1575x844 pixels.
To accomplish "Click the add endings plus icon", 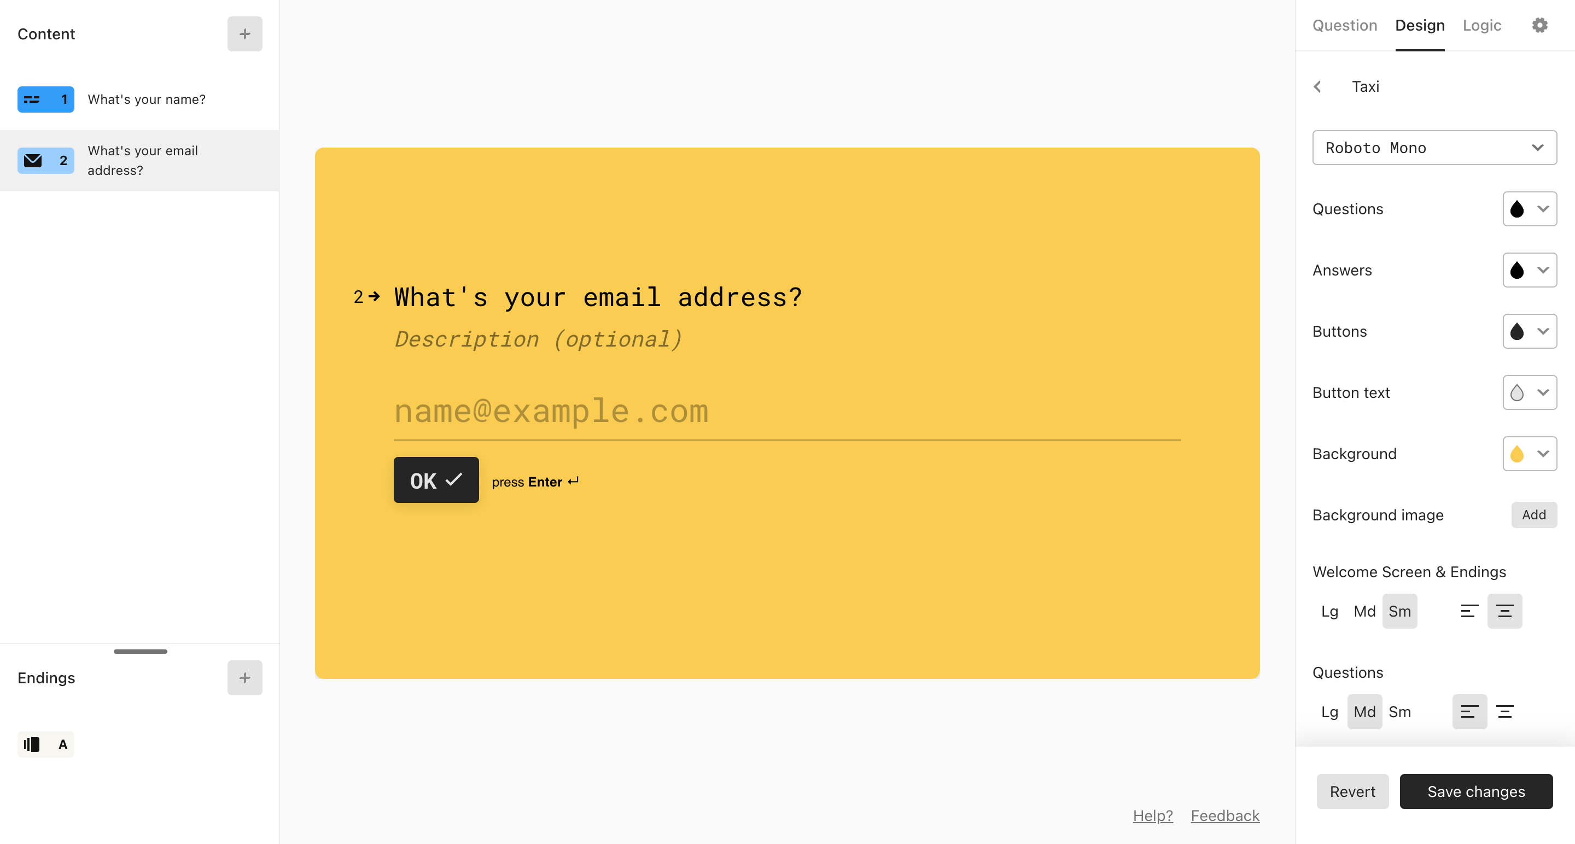I will click(x=245, y=677).
